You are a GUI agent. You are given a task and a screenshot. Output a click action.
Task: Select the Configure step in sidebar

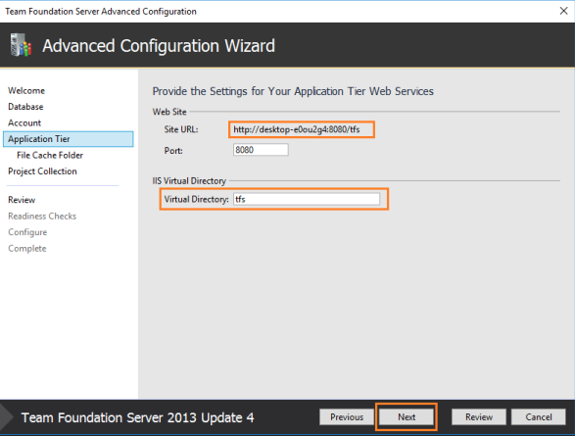pyautogui.click(x=27, y=232)
